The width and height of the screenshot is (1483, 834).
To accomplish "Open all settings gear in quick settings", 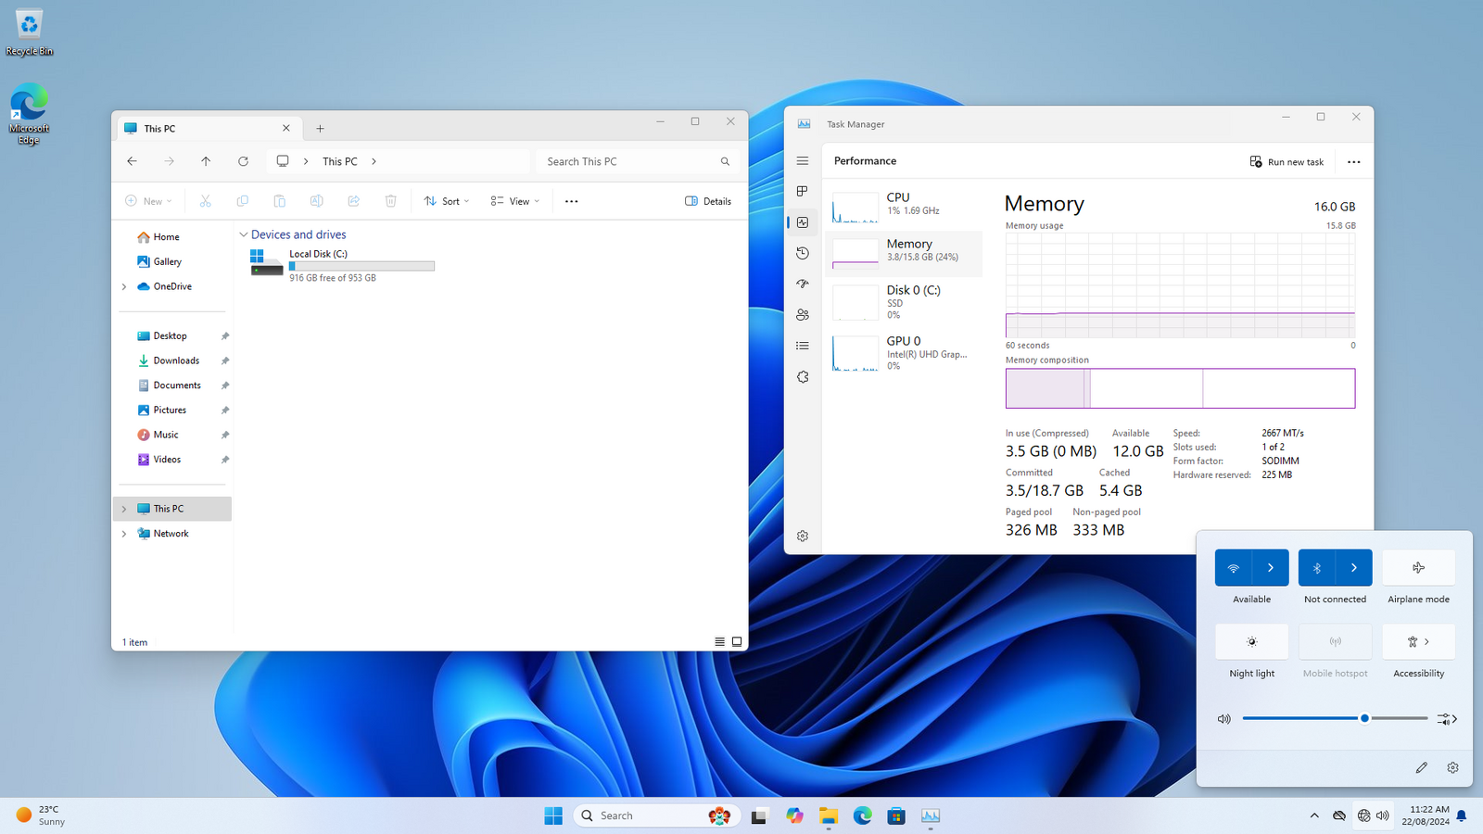I will coord(1452,767).
